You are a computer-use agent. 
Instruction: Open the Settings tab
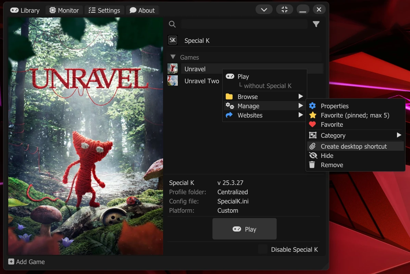click(104, 10)
